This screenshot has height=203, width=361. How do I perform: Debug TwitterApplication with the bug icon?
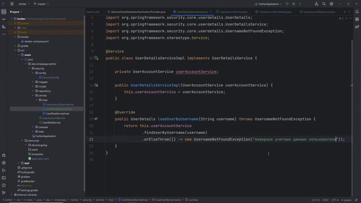pos(293,4)
